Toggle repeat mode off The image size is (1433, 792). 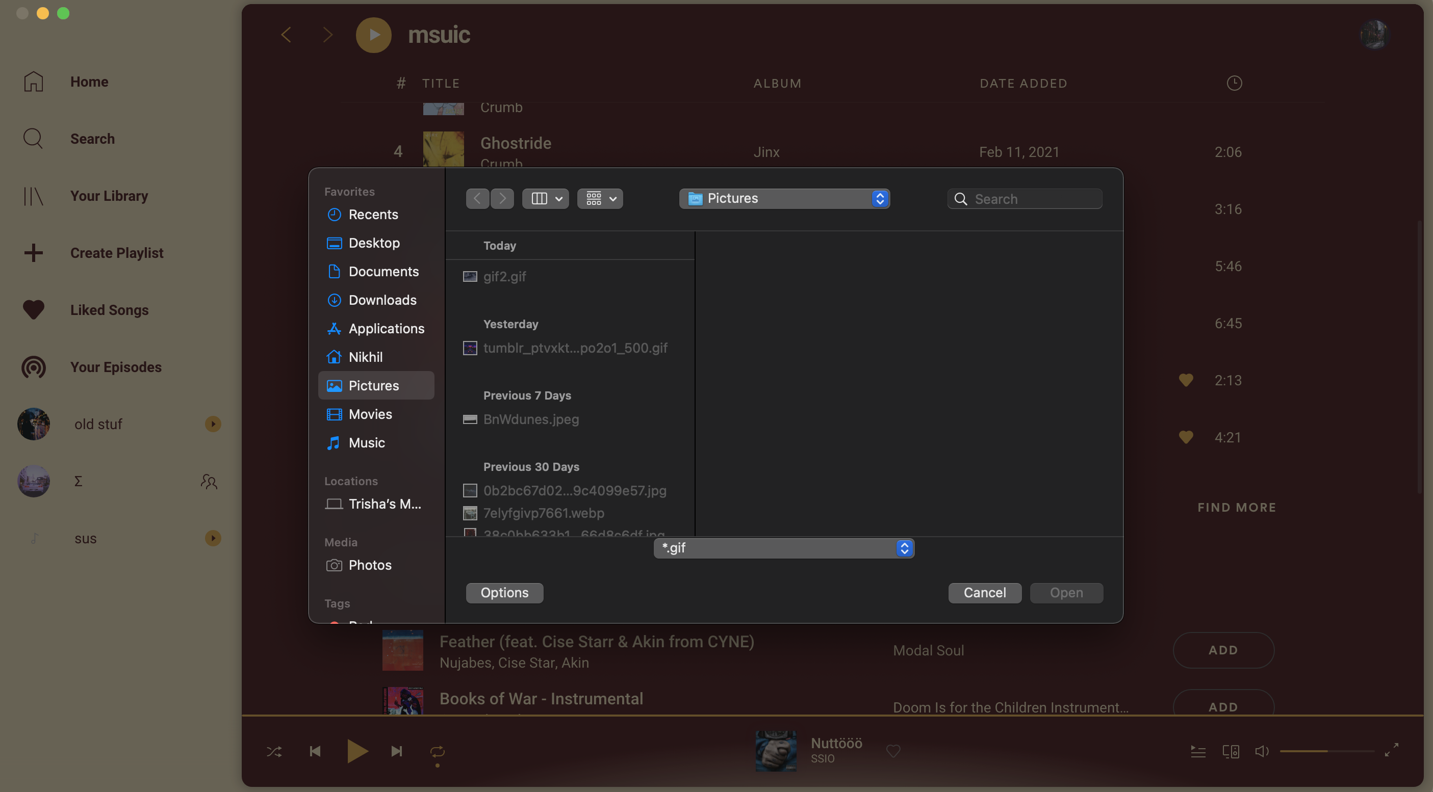coord(437,751)
